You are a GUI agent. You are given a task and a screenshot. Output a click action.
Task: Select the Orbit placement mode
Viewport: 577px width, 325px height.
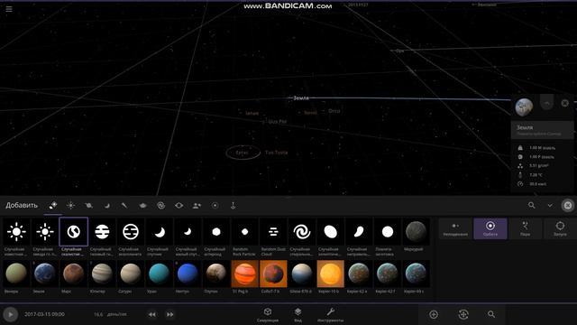tap(490, 228)
